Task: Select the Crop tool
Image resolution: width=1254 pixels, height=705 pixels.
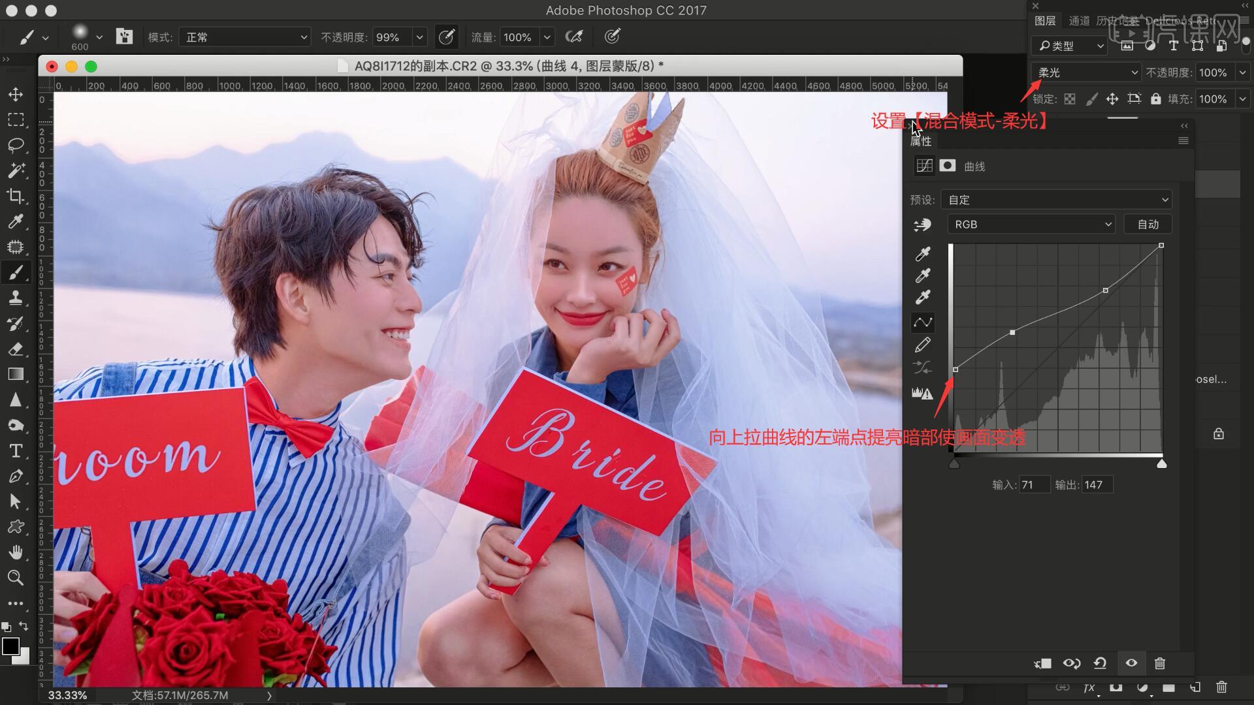Action: click(16, 196)
